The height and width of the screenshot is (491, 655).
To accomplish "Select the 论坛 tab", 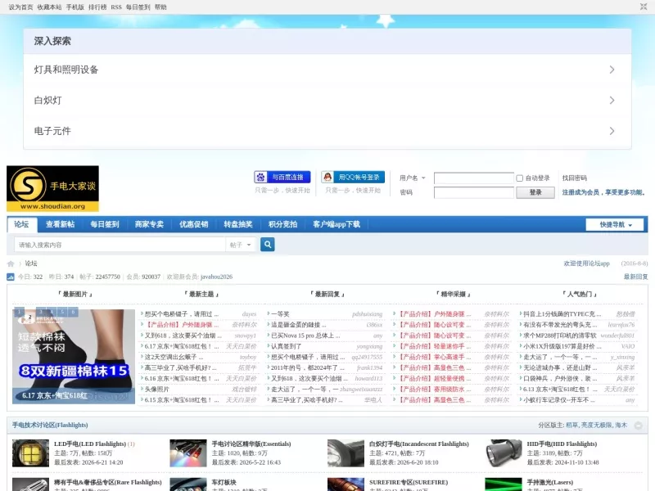I will (22, 224).
